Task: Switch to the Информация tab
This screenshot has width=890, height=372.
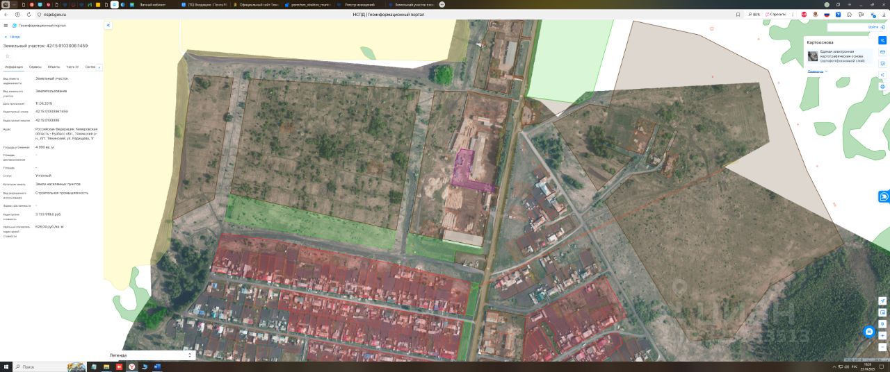Action: point(14,67)
